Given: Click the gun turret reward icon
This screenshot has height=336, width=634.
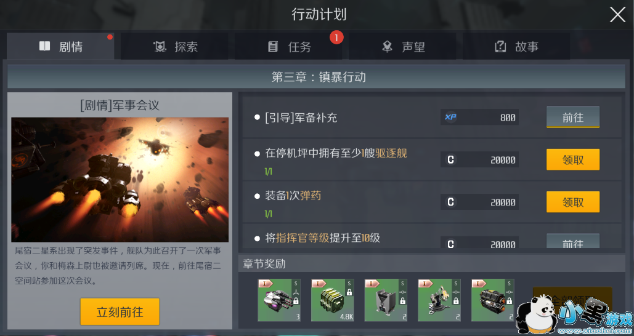Looking at the screenshot, I should tap(279, 300).
